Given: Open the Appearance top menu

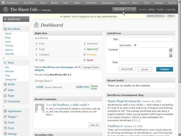Looking at the screenshot, I should pyautogui.click(x=109, y=3).
